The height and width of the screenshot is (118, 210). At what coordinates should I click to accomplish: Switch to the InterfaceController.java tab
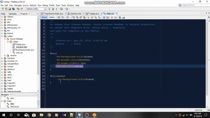pyautogui.click(x=53, y=14)
